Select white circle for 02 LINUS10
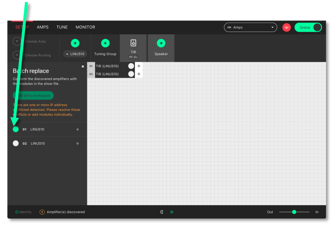 click(x=16, y=143)
